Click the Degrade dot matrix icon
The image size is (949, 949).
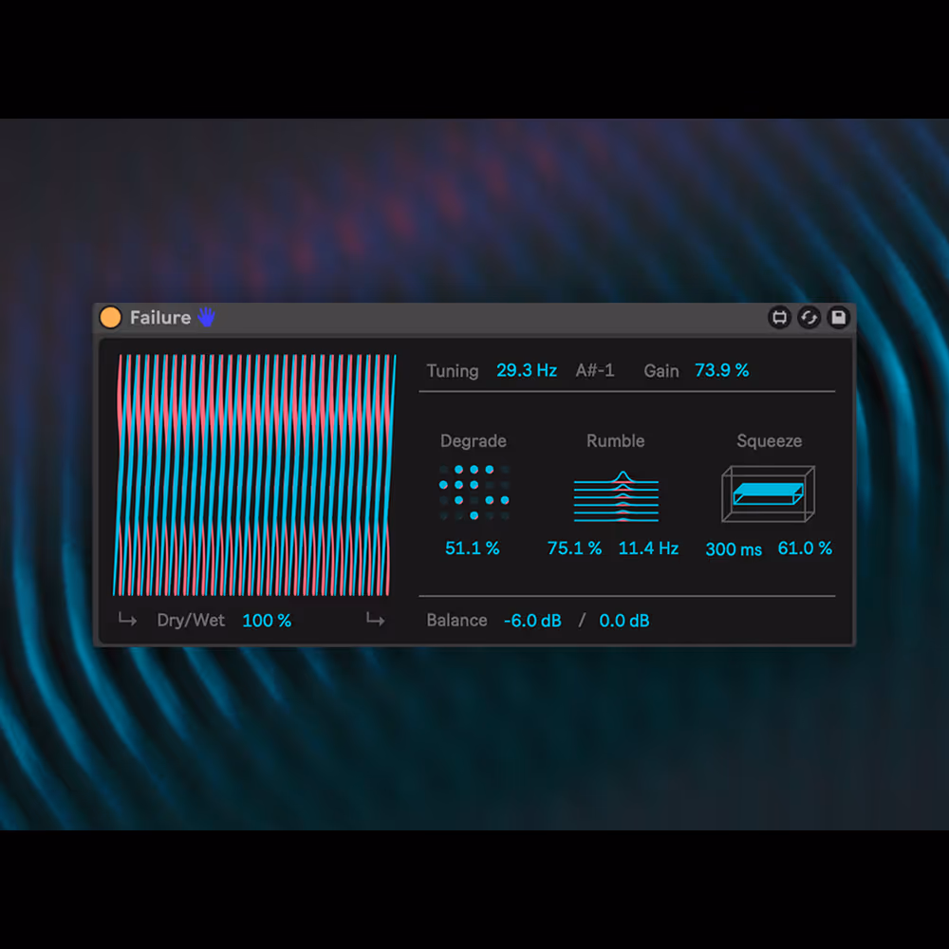(x=474, y=493)
